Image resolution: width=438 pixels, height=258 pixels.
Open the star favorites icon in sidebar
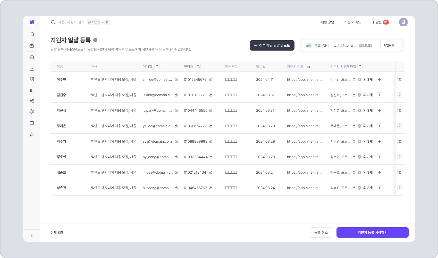(32, 134)
